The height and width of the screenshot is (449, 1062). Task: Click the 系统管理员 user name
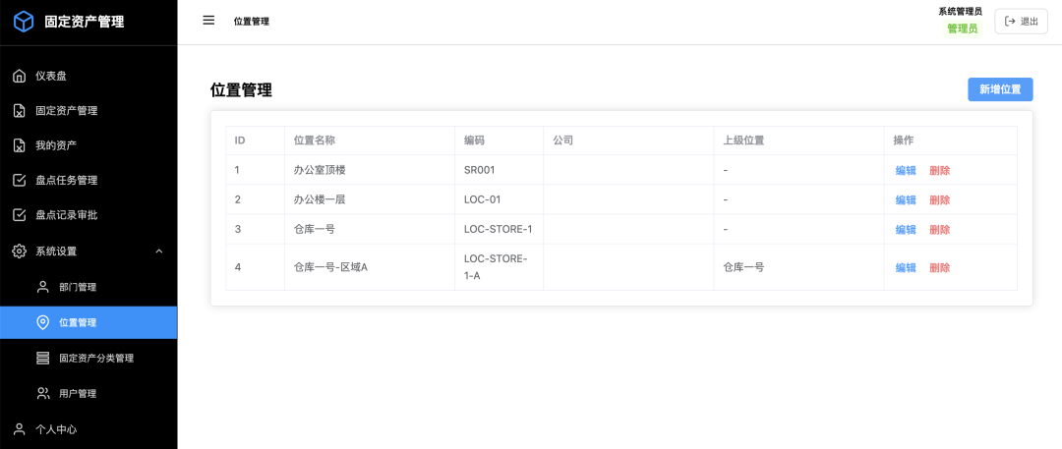coord(960,11)
